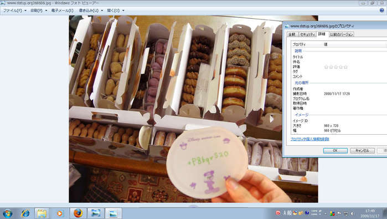Open the ファイル(F) menu
387x219 pixels.
pos(14,11)
